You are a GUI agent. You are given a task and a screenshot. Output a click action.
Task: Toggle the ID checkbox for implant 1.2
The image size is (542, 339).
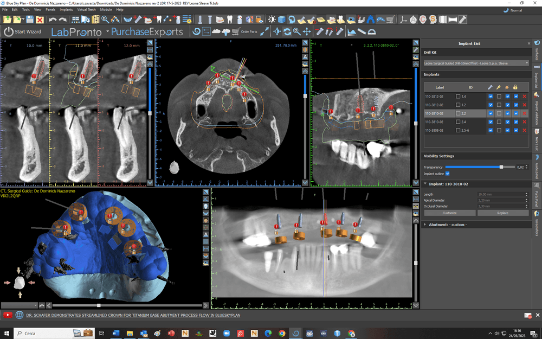[458, 105]
